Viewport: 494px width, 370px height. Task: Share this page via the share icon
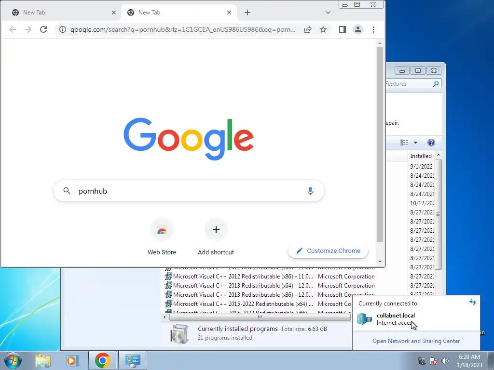308,29
